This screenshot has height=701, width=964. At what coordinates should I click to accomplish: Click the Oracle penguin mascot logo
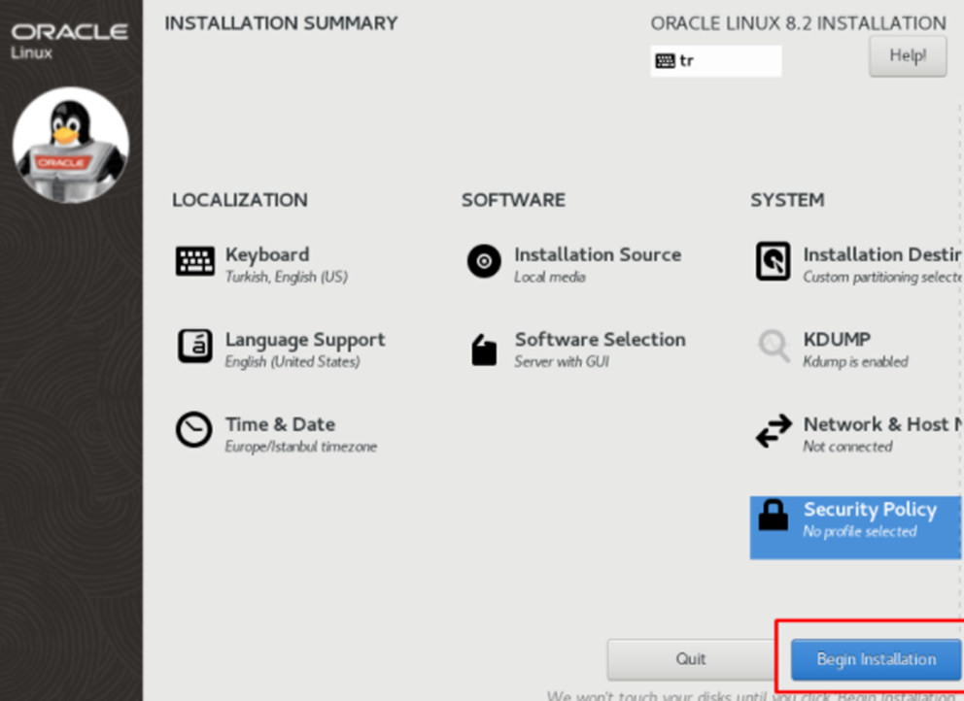(x=70, y=145)
